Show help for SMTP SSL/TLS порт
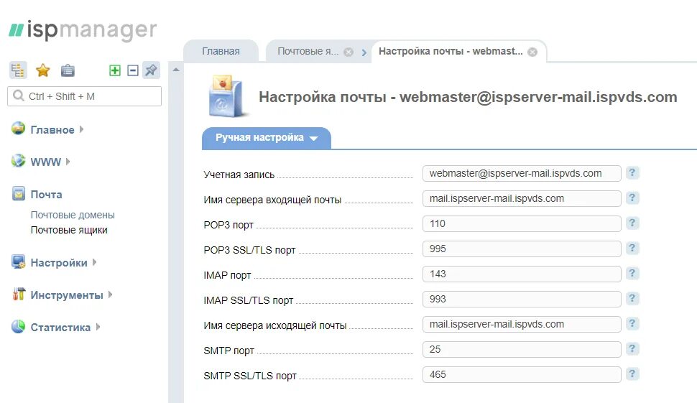 [x=632, y=374]
